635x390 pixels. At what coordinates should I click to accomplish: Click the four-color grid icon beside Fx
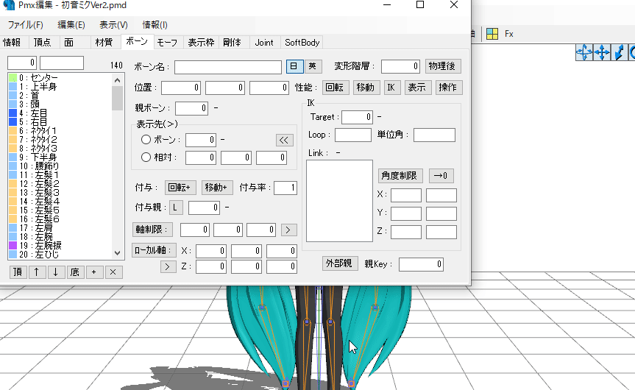tap(492, 34)
